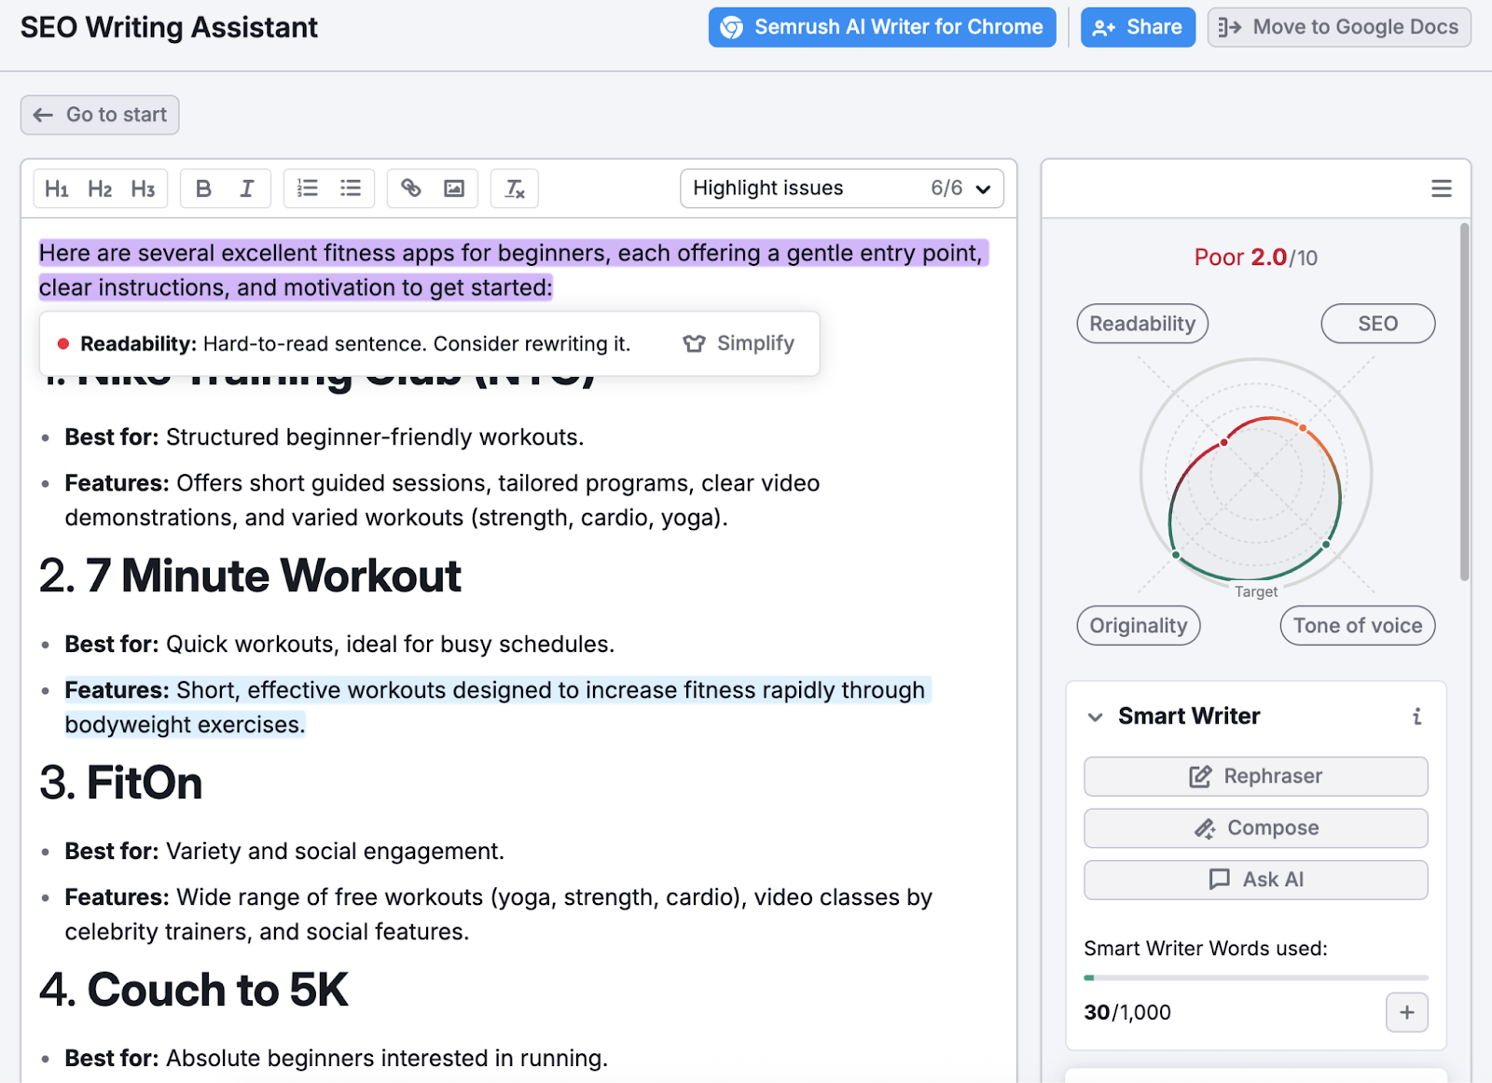Apply Heading 1 formatting

coord(57,187)
